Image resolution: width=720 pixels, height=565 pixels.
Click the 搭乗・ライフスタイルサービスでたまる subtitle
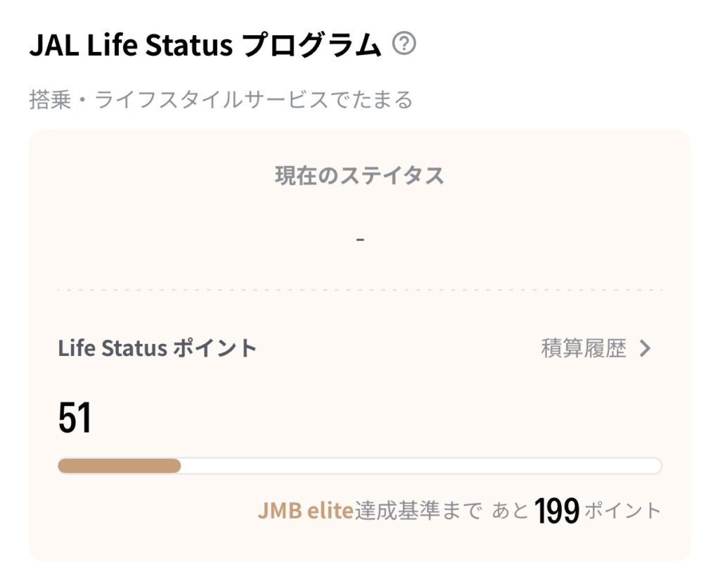click(221, 100)
